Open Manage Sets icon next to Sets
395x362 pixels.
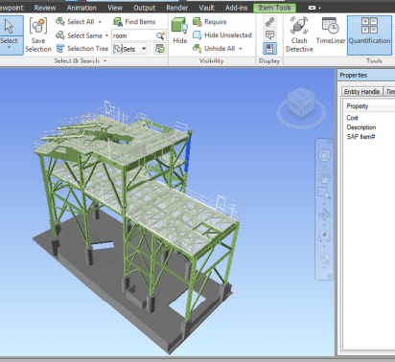(x=160, y=49)
